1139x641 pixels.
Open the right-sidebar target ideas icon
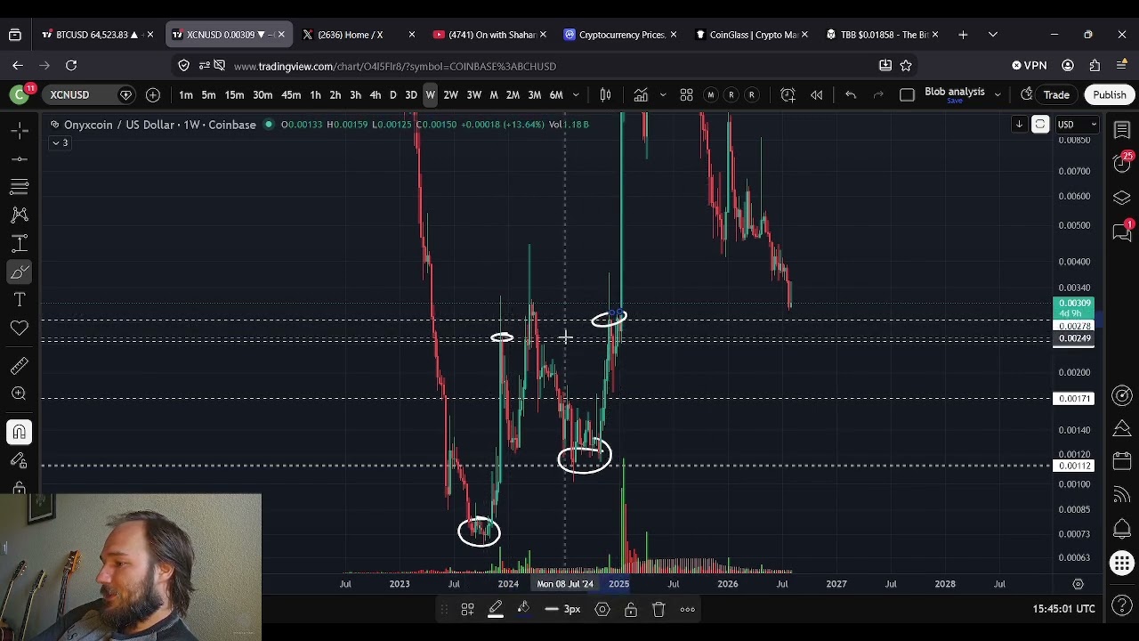click(1122, 395)
